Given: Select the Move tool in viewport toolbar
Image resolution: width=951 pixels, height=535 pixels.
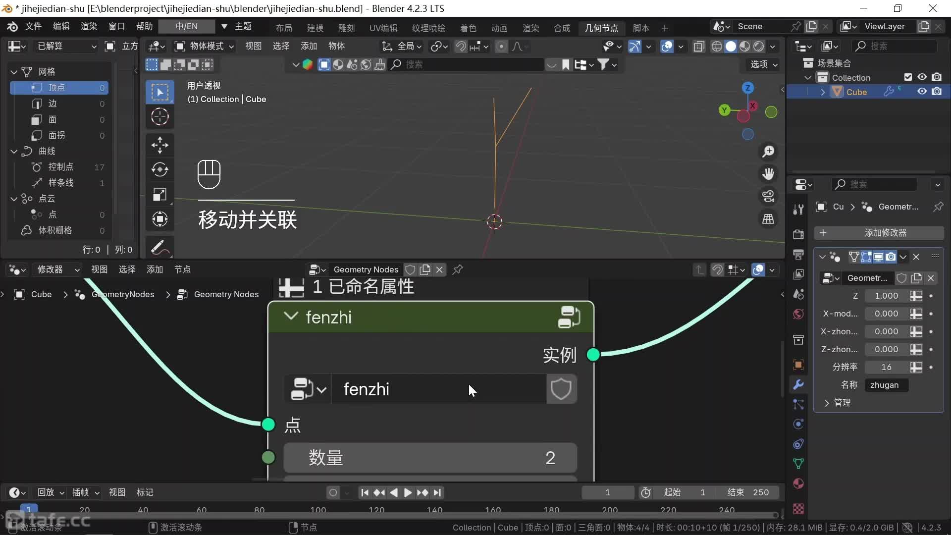Looking at the screenshot, I should pos(159,145).
